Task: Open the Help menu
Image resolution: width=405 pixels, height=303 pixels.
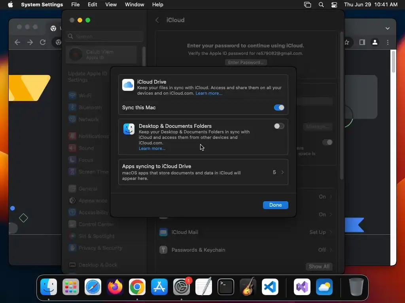Action: click(157, 5)
